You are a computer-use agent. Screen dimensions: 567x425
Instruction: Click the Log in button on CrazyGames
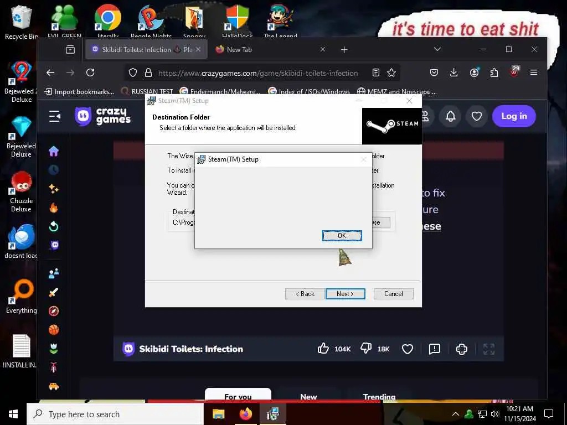[x=514, y=116]
